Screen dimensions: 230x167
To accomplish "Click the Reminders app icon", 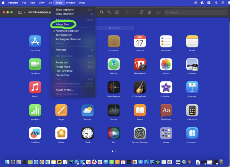I will [166, 41].
